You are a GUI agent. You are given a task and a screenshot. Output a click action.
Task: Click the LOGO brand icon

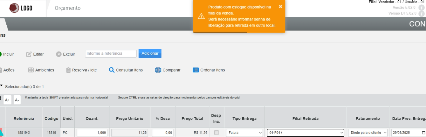pos(14,8)
